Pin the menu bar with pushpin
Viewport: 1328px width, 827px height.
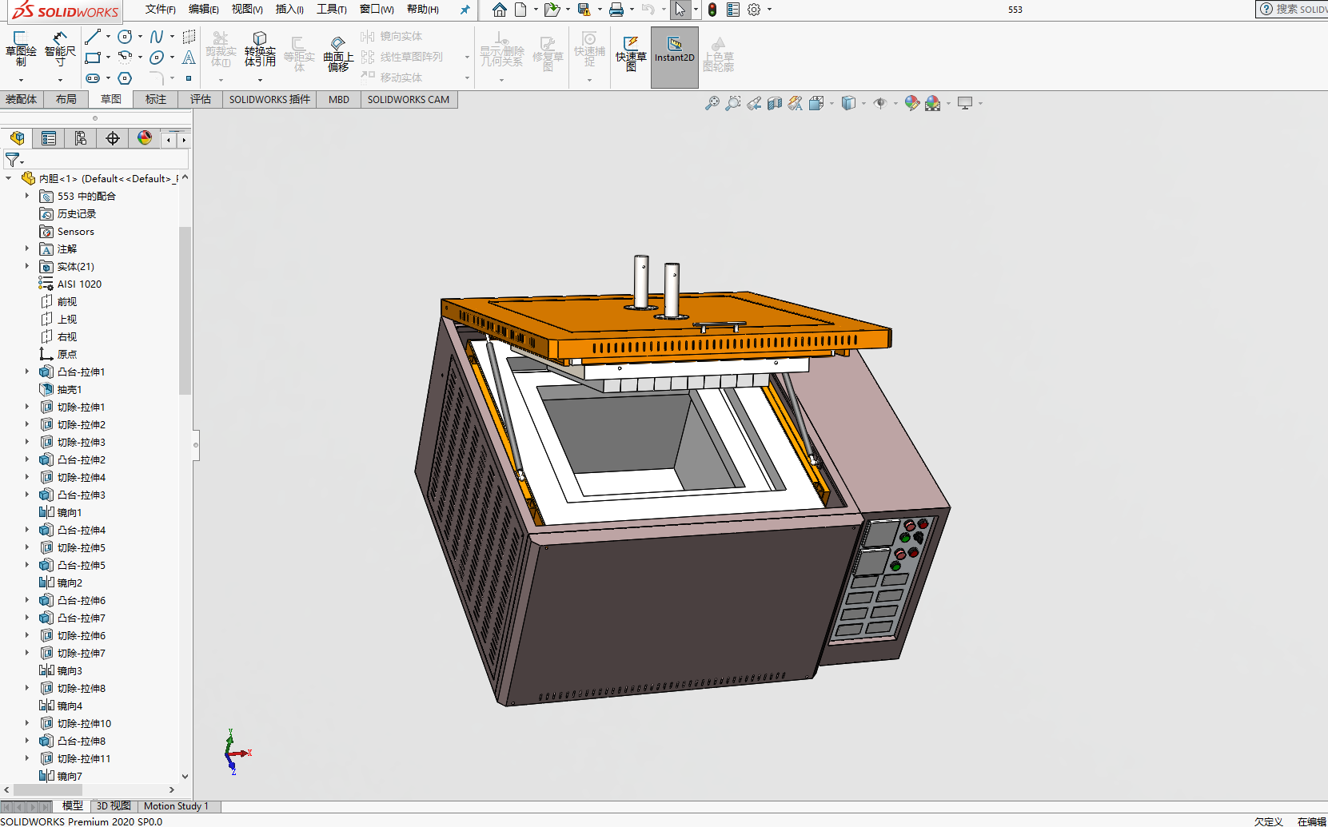point(465,10)
